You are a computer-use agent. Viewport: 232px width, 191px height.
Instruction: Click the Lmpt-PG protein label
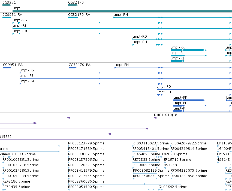click(x=27, y=70)
